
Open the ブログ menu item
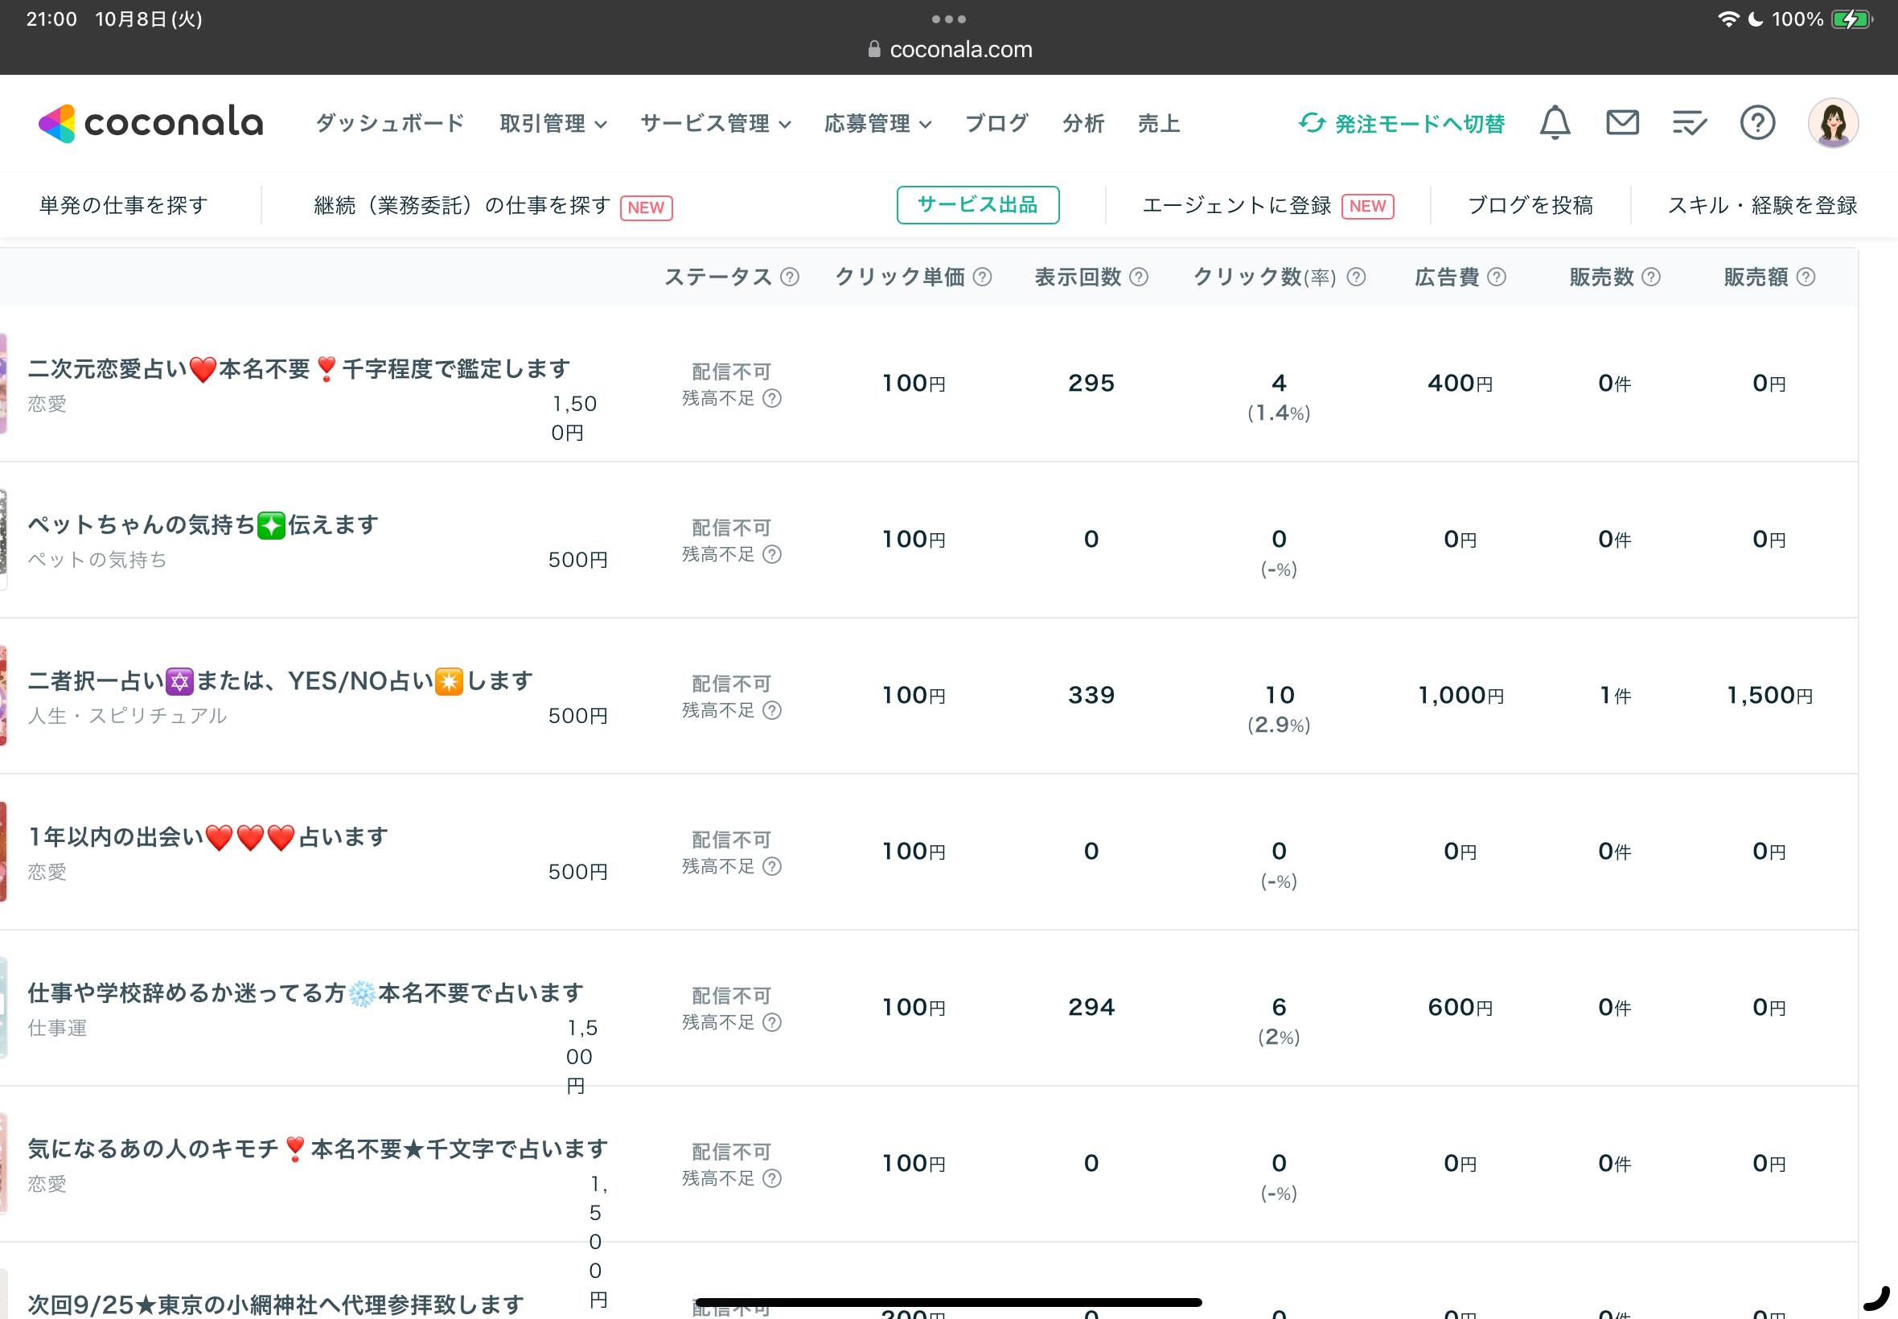996,123
